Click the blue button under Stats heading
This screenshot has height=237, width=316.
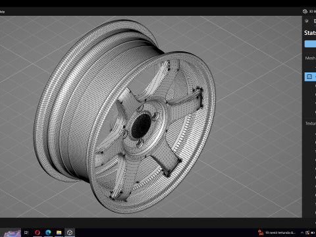click(310, 43)
